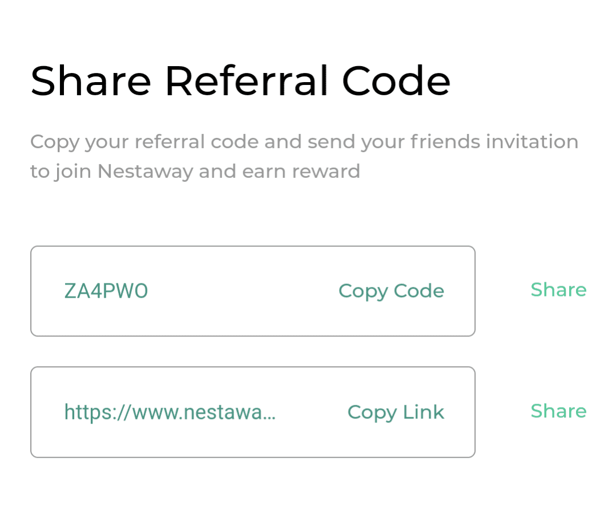Click the word Share in the page heading
Viewport: 616px width, 516px height.
(x=91, y=81)
